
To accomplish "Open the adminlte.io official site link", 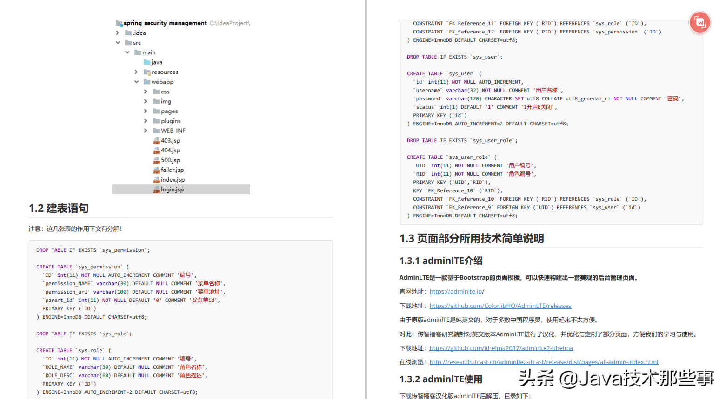I will [x=457, y=292].
